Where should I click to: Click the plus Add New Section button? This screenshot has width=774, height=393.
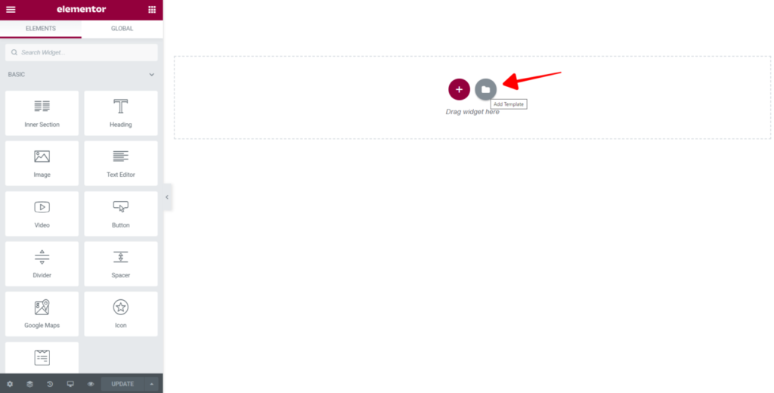(x=459, y=89)
